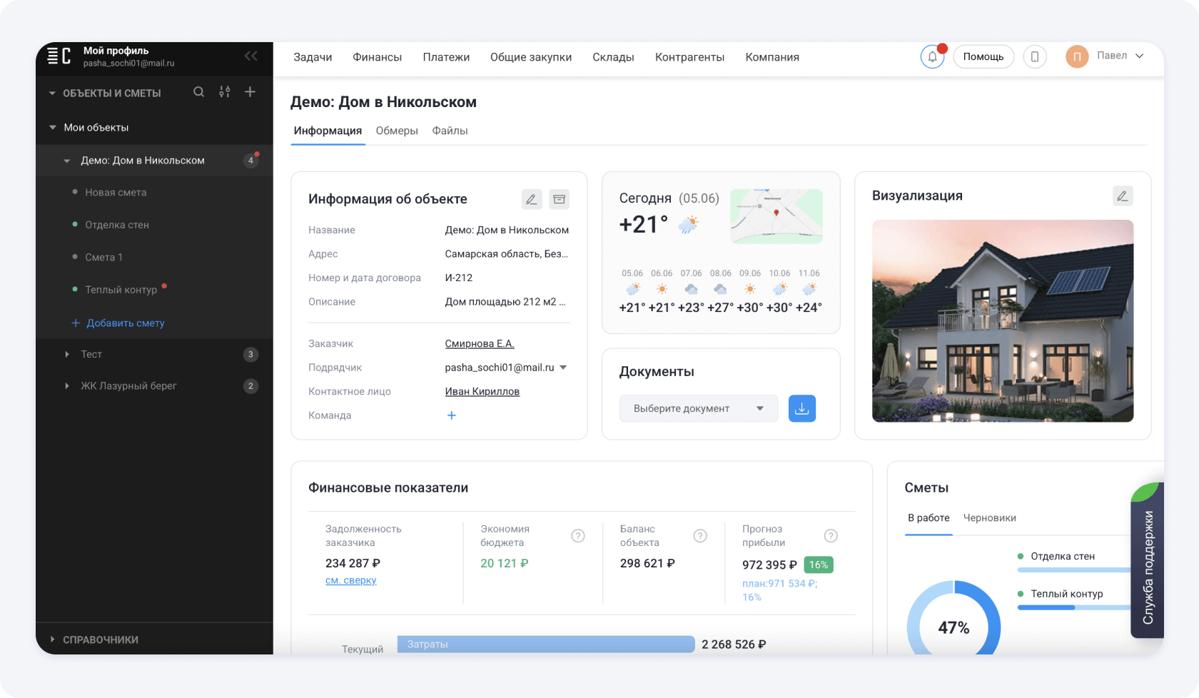Screen dimensions: 1199x698
Task: Expand the Тест object tree item
Action: [67, 354]
